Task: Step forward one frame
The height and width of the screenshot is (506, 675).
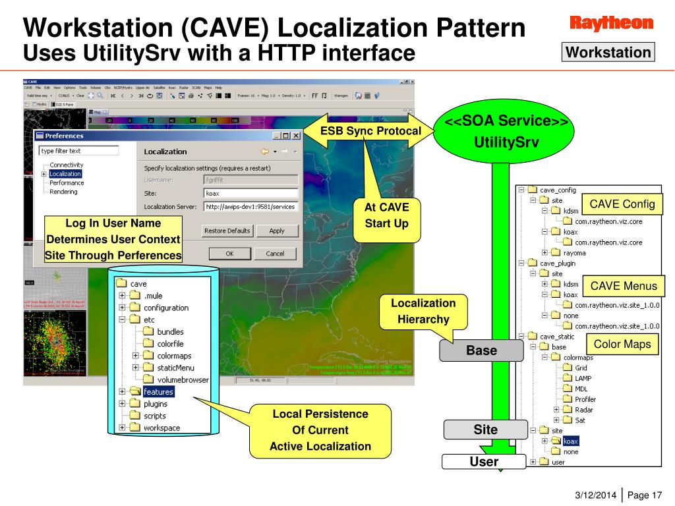Action: click(x=132, y=96)
